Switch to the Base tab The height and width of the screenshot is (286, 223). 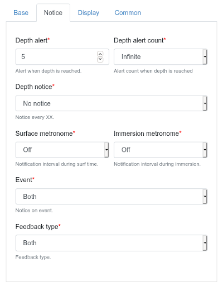tap(21, 13)
